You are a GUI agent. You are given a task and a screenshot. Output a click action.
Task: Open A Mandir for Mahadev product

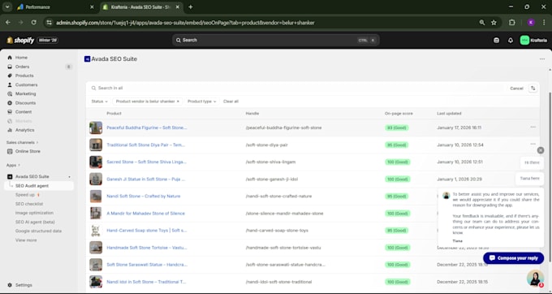click(145, 214)
